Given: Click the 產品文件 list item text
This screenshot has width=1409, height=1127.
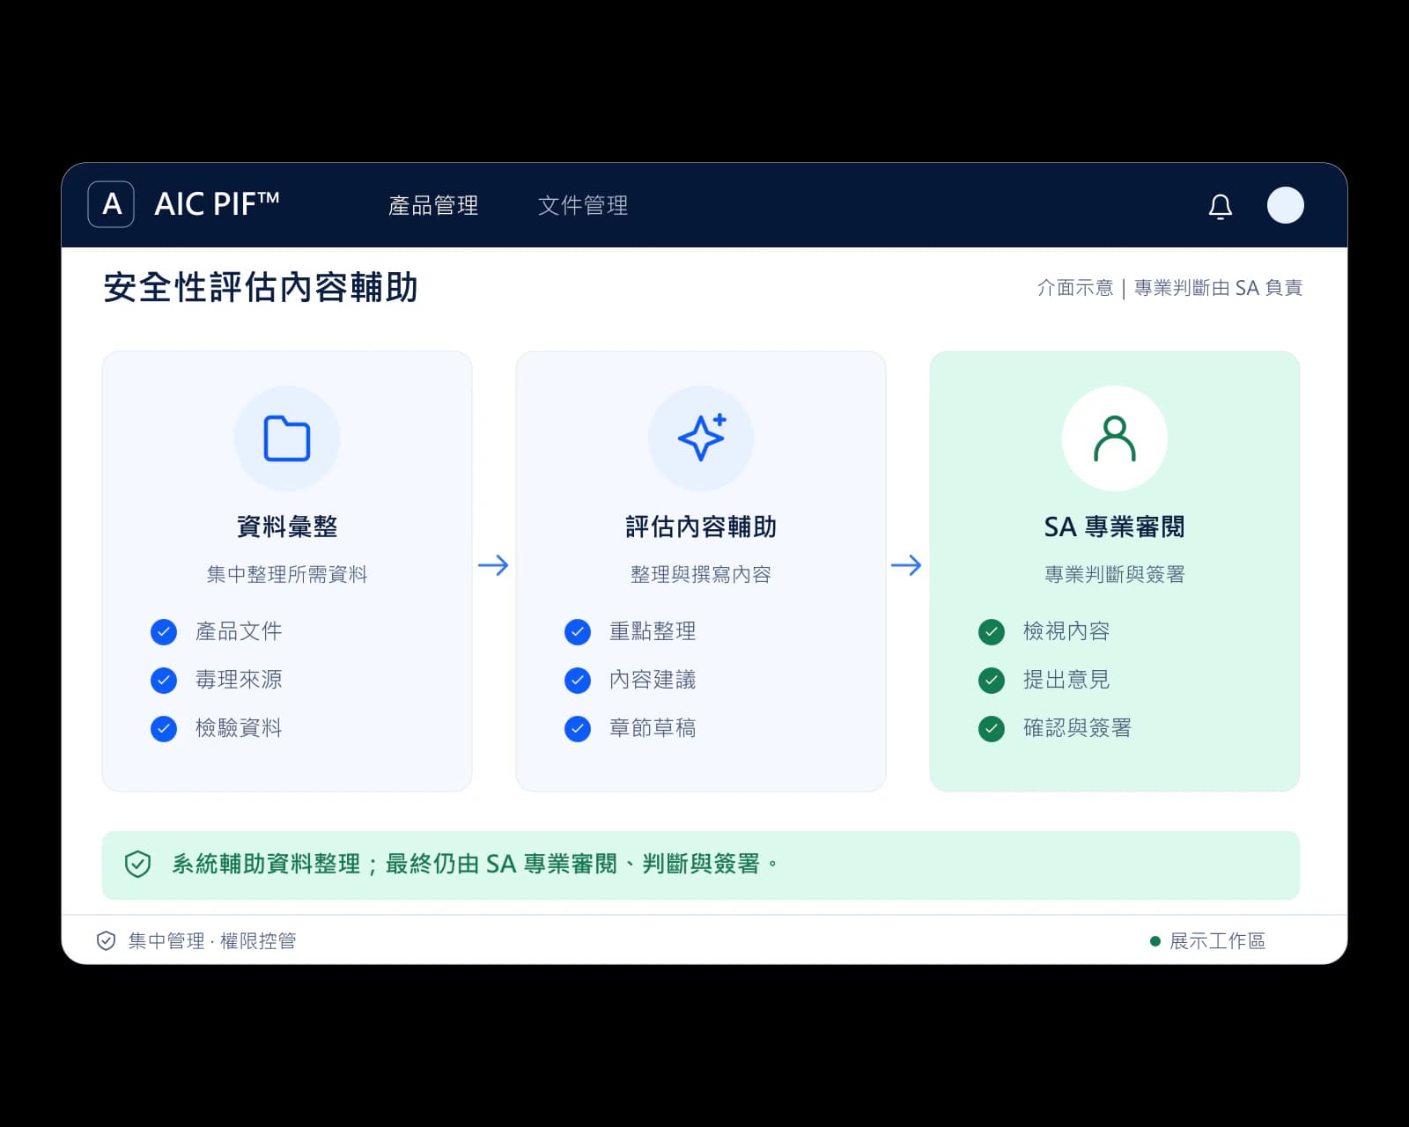Looking at the screenshot, I should [x=239, y=631].
